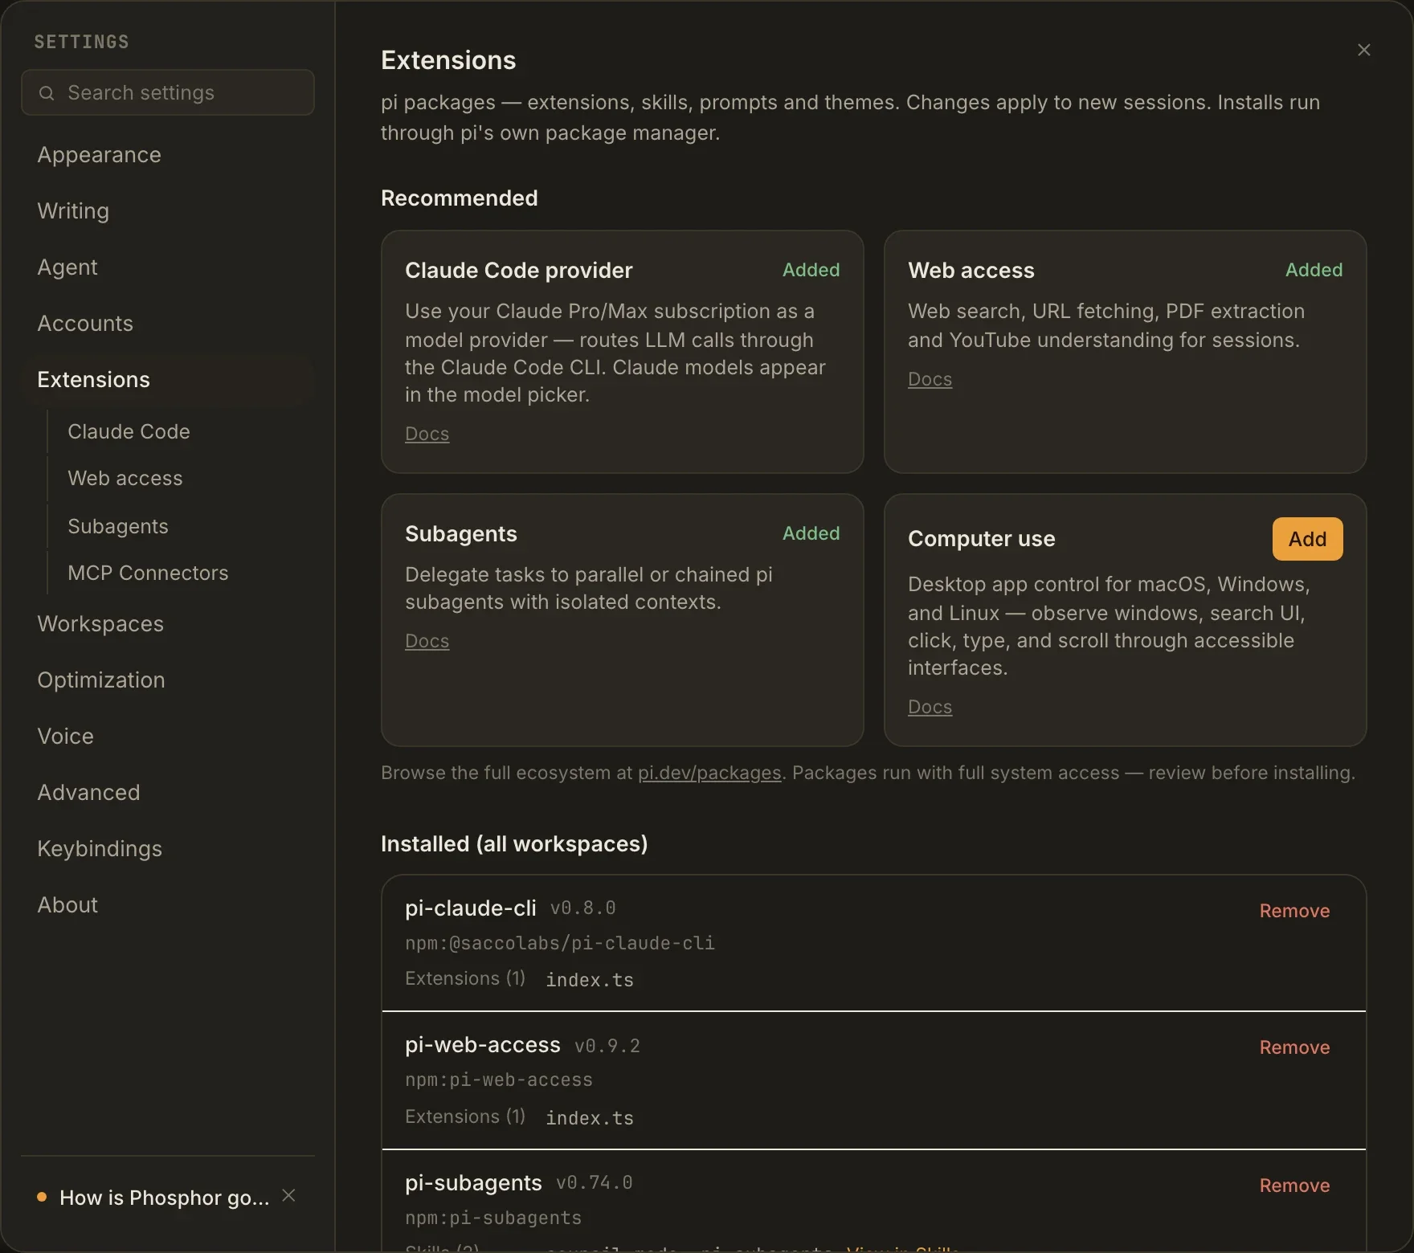Add the Computer use extension

(x=1307, y=539)
